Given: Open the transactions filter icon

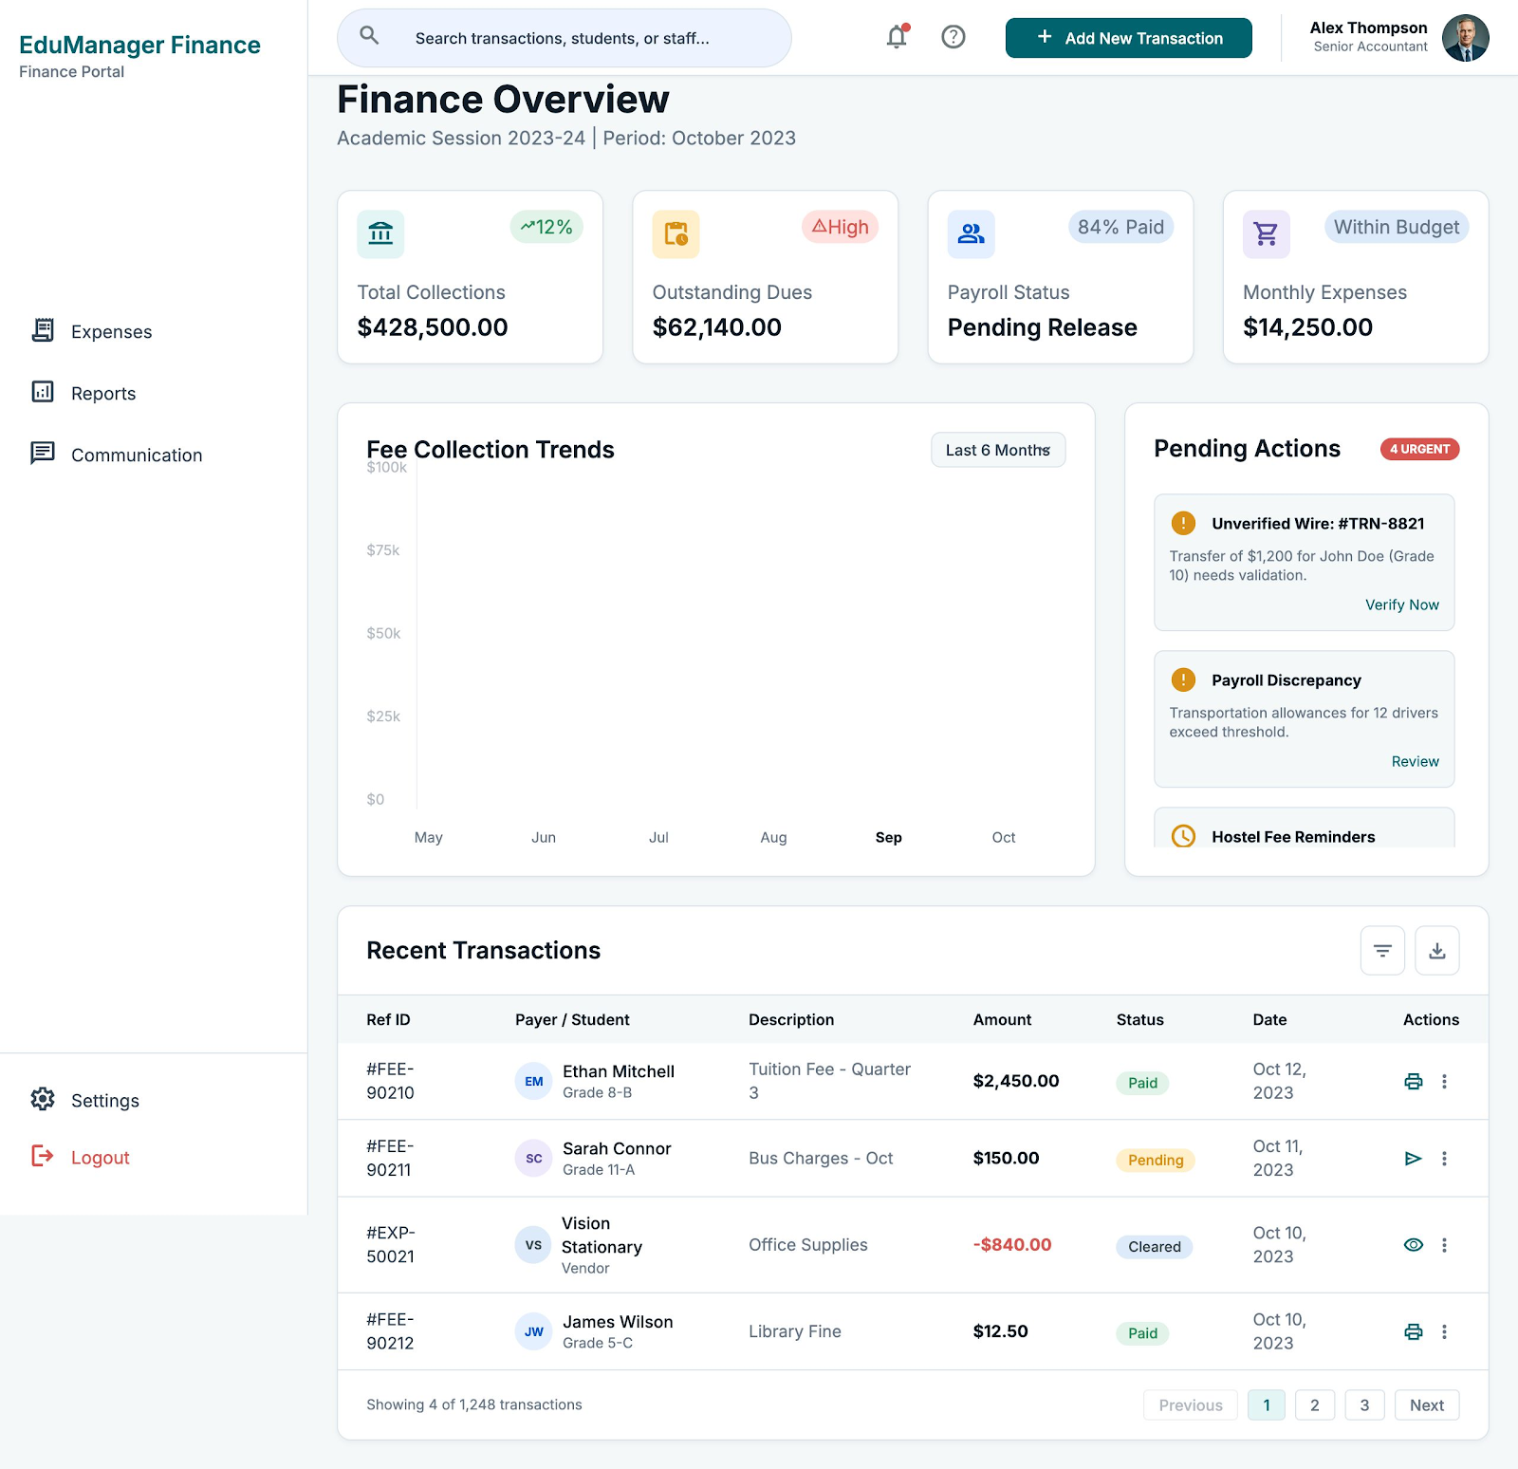Looking at the screenshot, I should (1382, 950).
